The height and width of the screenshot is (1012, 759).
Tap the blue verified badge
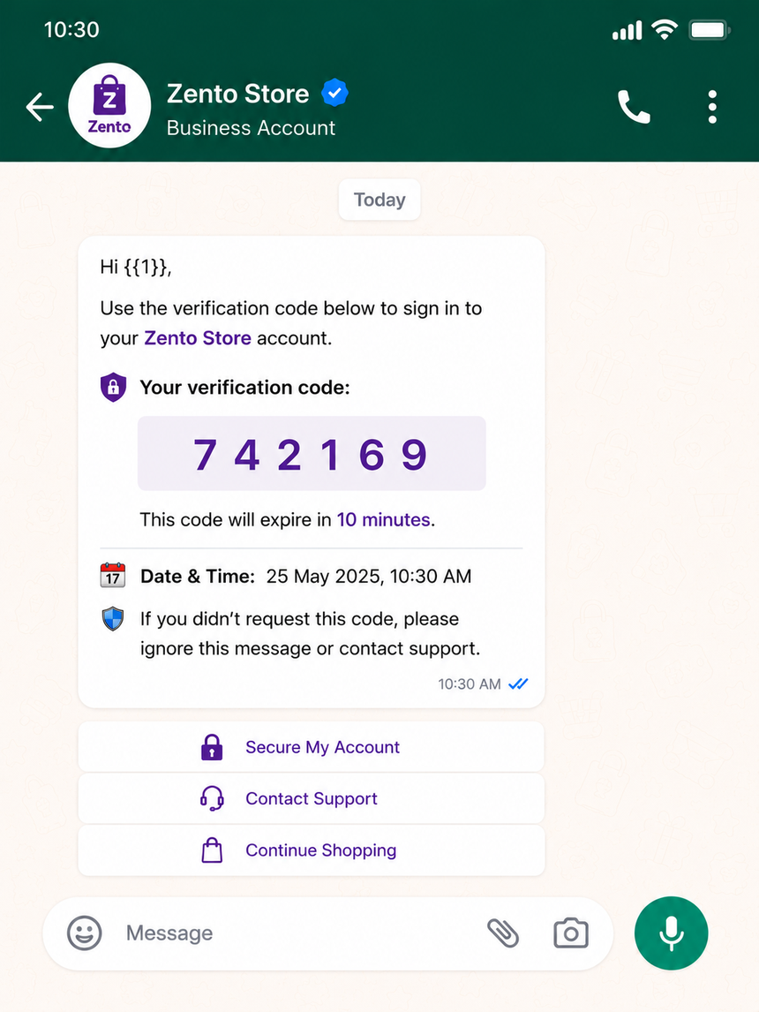point(334,93)
